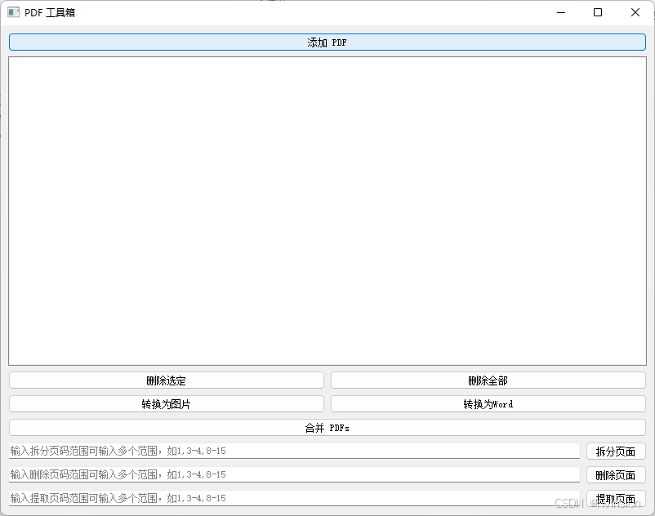Image resolution: width=655 pixels, height=516 pixels.
Task: Click inside the empty PDF file list
Action: [327, 208]
